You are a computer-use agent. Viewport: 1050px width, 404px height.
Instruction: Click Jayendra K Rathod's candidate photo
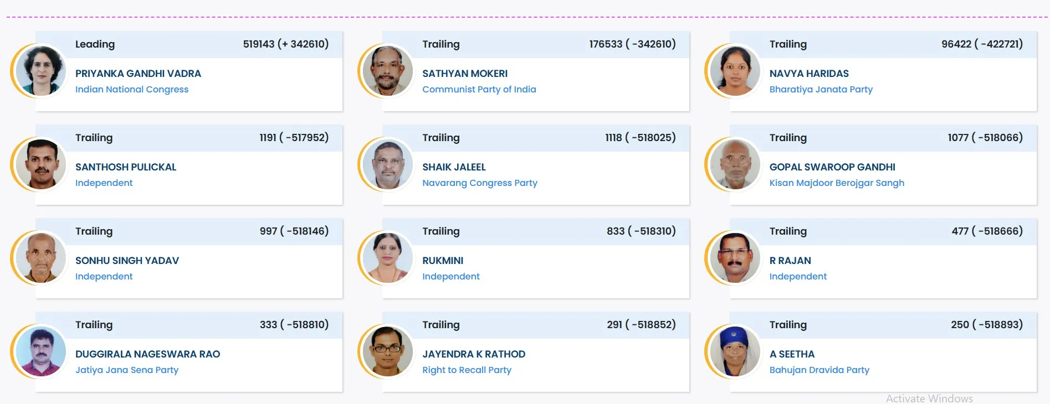pyautogui.click(x=387, y=351)
